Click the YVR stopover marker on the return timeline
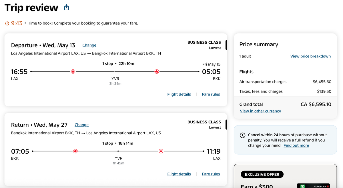 pyautogui.click(x=118, y=151)
